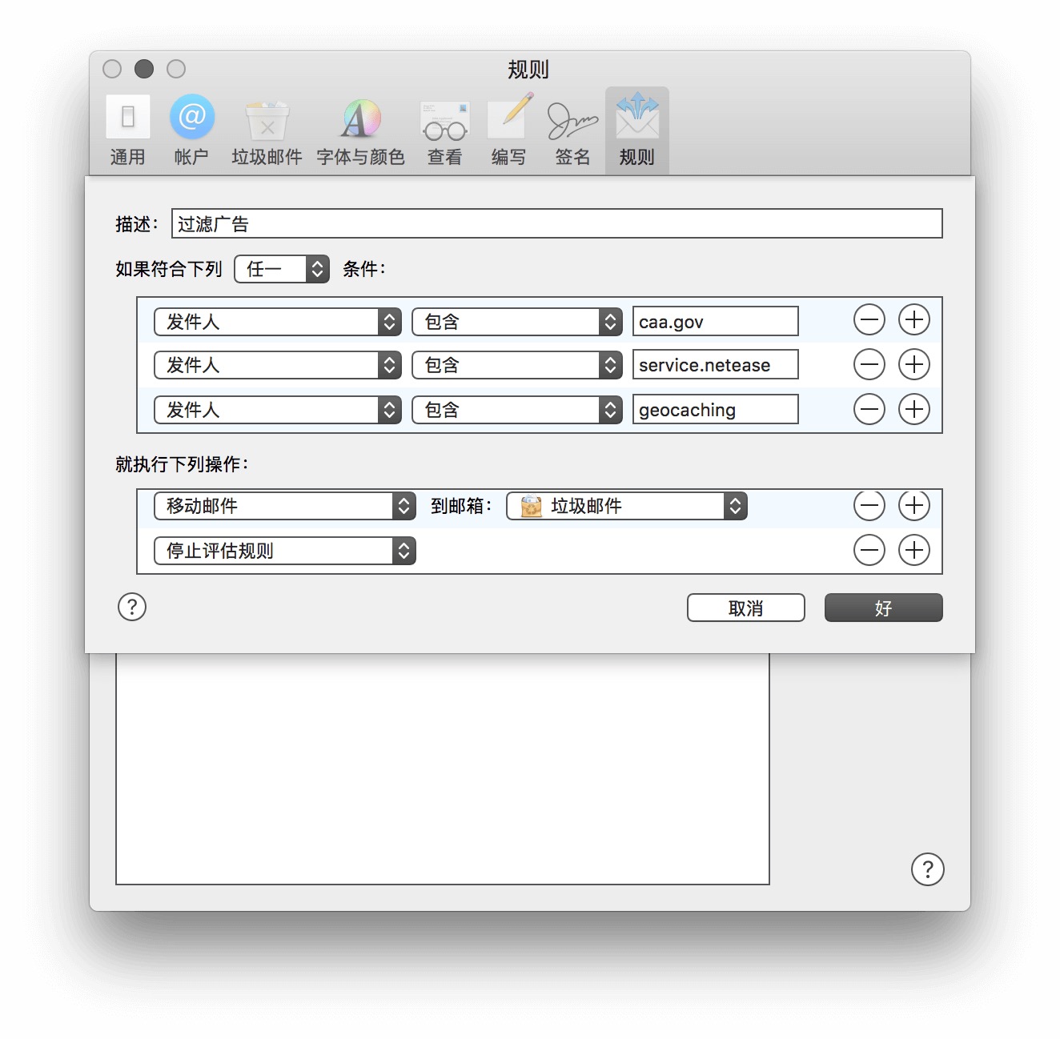This screenshot has height=1039, width=1060.
Task: Switch to the 规则 Rules tab
Action: 637,130
